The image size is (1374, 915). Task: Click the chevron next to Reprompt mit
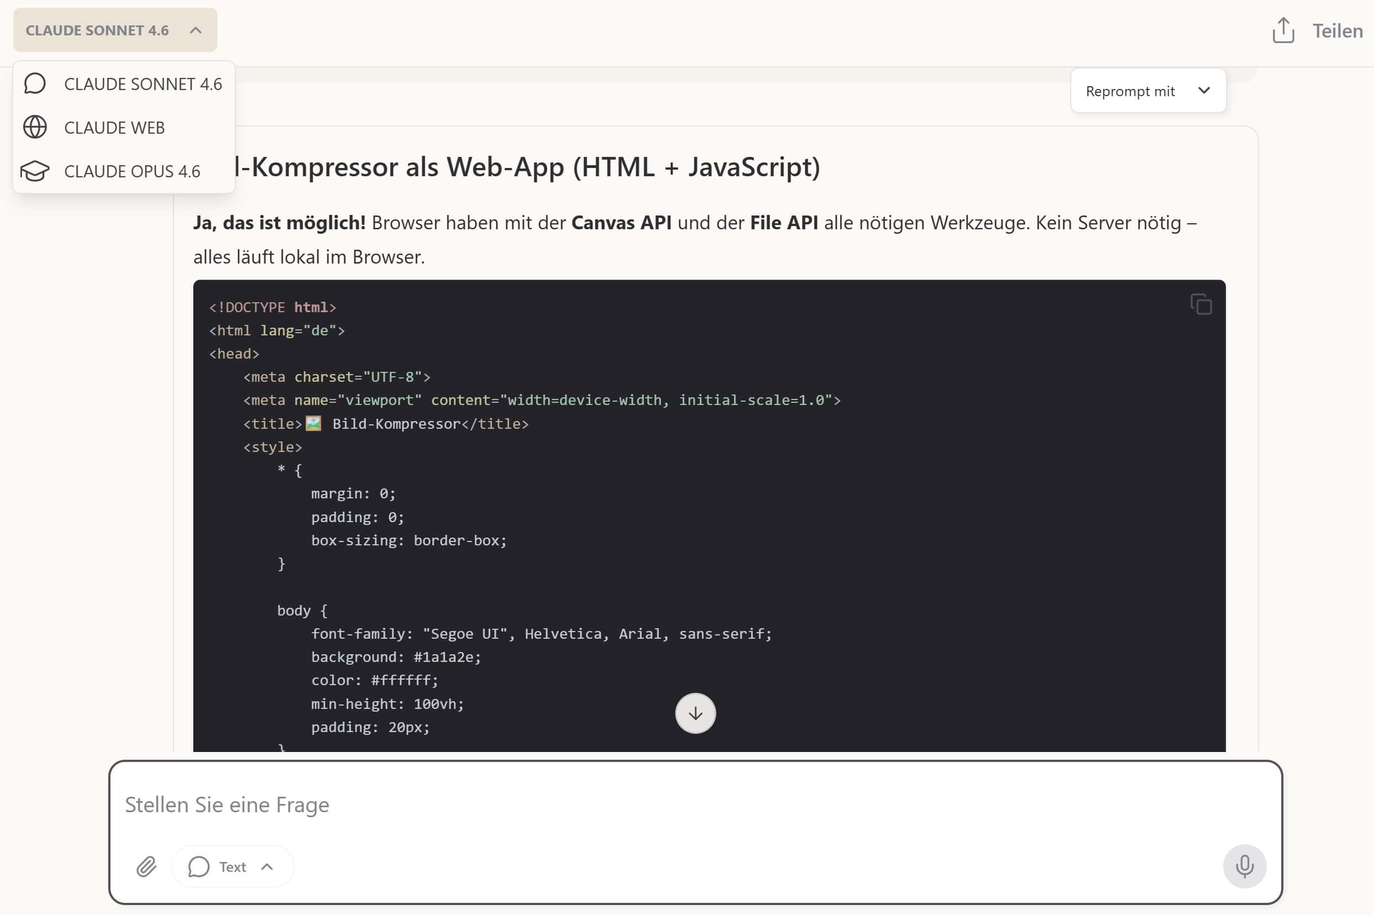pyautogui.click(x=1204, y=91)
